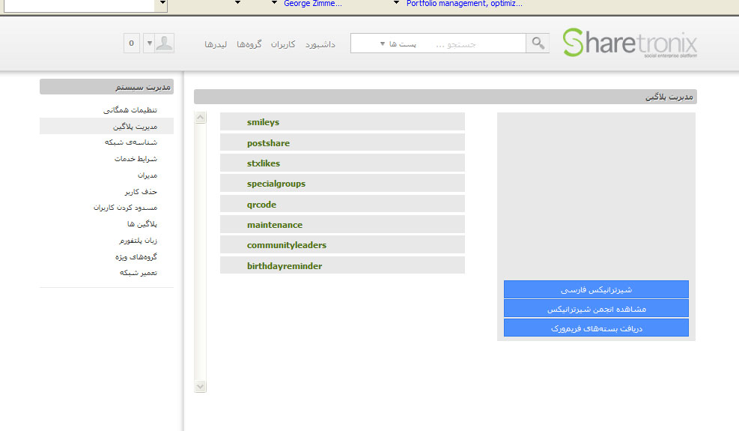Click the magnifier search button

click(538, 43)
